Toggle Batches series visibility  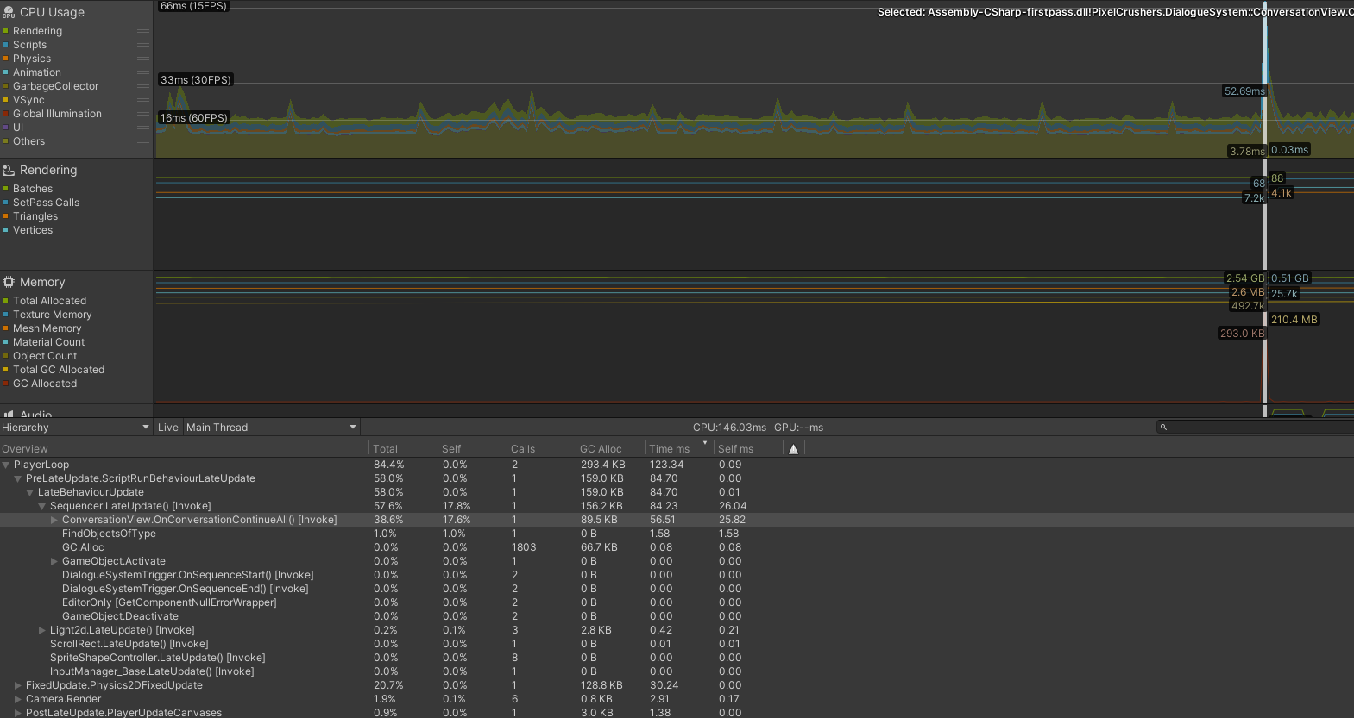tap(6, 189)
